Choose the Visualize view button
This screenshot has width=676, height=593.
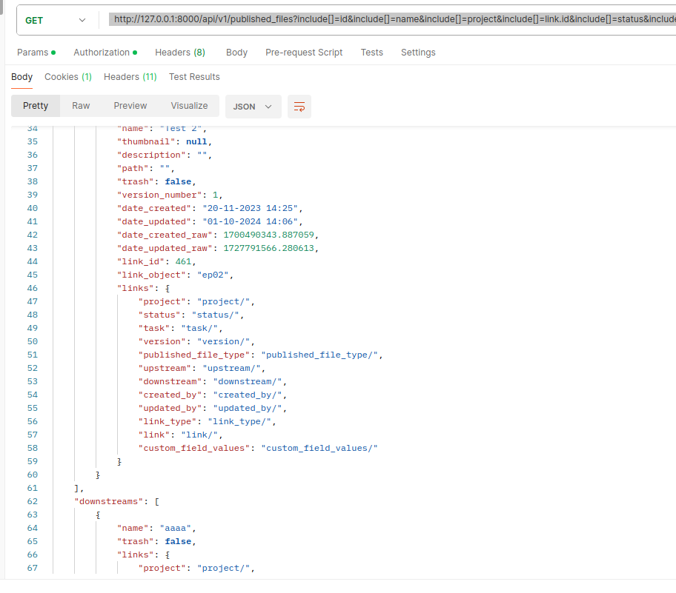point(189,106)
